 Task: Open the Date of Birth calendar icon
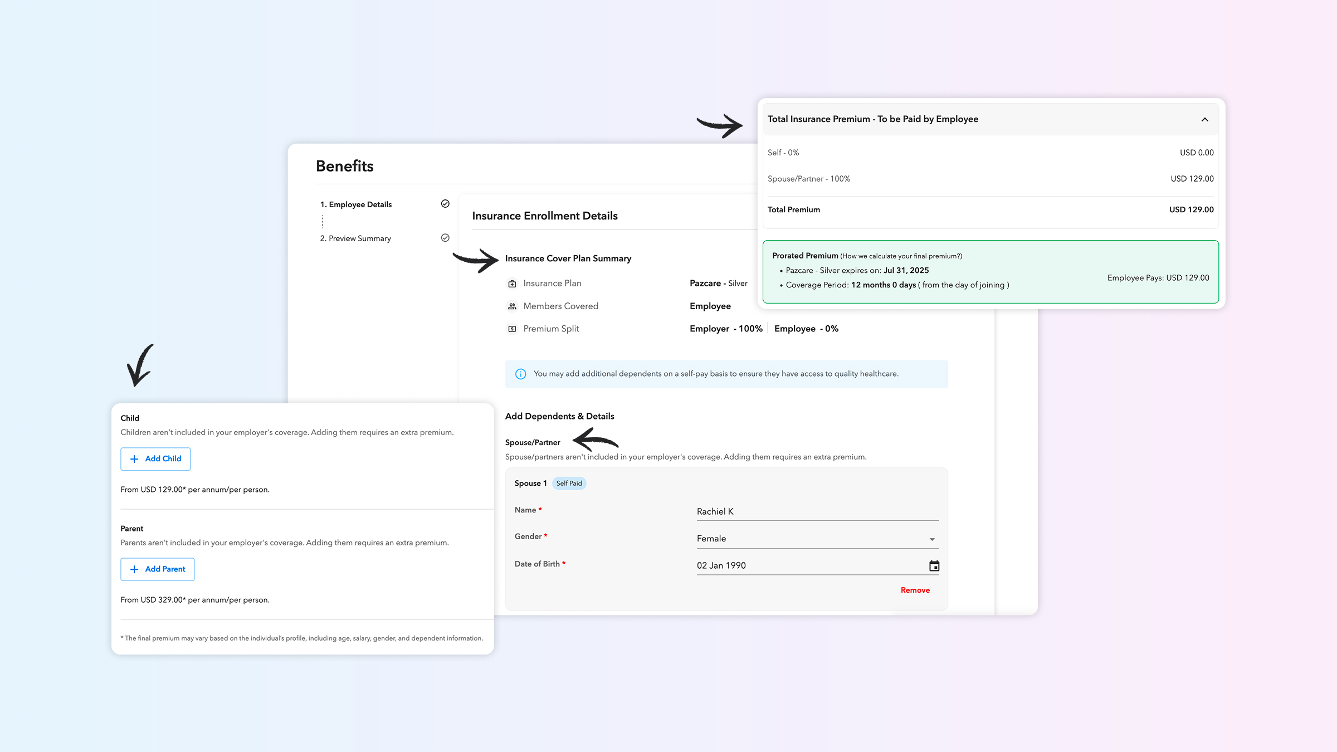coord(934,566)
